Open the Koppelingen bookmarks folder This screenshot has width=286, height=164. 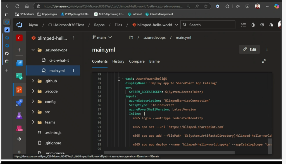coord(47,14)
